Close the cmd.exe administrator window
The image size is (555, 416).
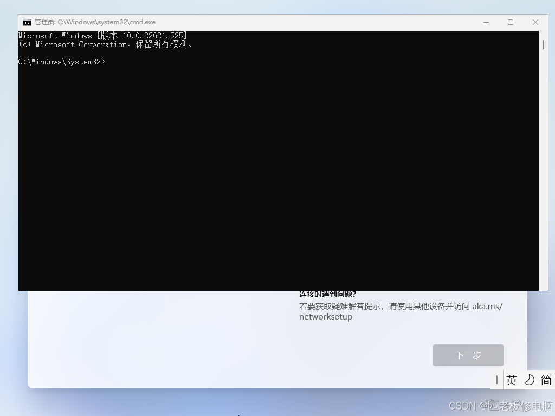click(x=535, y=22)
